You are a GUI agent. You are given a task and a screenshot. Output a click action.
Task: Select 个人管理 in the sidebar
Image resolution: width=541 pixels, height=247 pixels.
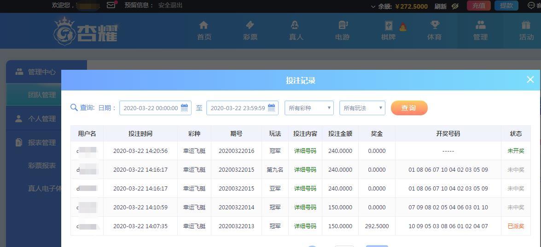[41, 118]
